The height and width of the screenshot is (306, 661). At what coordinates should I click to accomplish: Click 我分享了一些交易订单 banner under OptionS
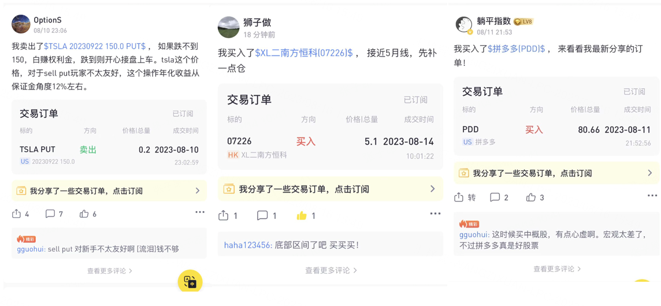(x=109, y=191)
